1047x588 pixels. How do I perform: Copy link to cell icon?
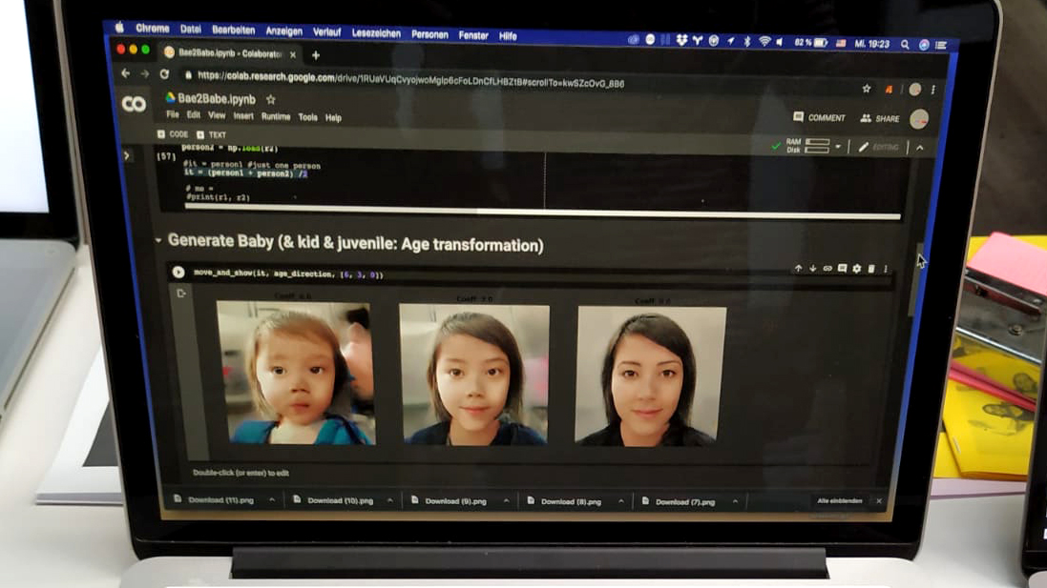[x=827, y=270]
